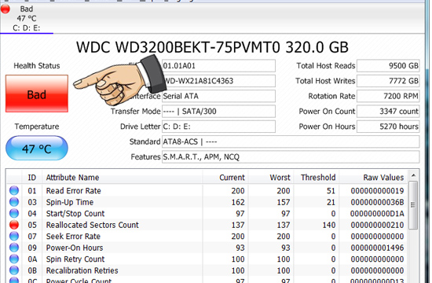The height and width of the screenshot is (283, 432).
Task: Click the Features field S.M.A.R.T., APM, NCQ
Action: pyautogui.click(x=291, y=156)
